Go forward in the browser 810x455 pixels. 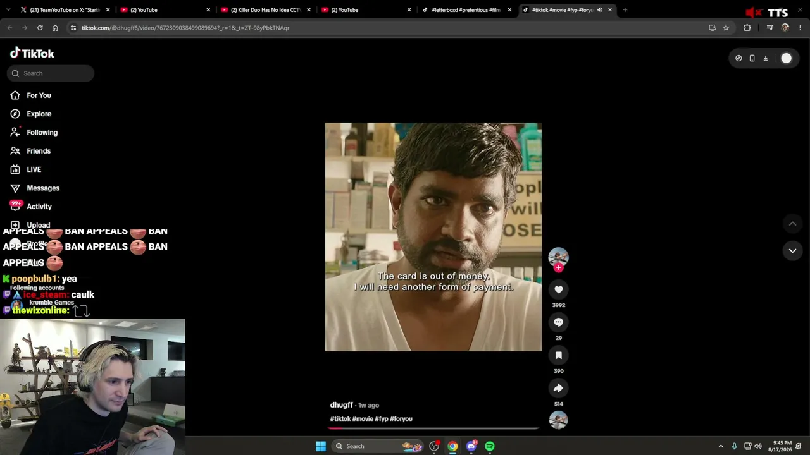[x=25, y=28]
